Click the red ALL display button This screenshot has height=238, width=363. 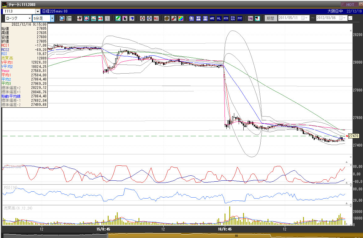tap(156, 18)
